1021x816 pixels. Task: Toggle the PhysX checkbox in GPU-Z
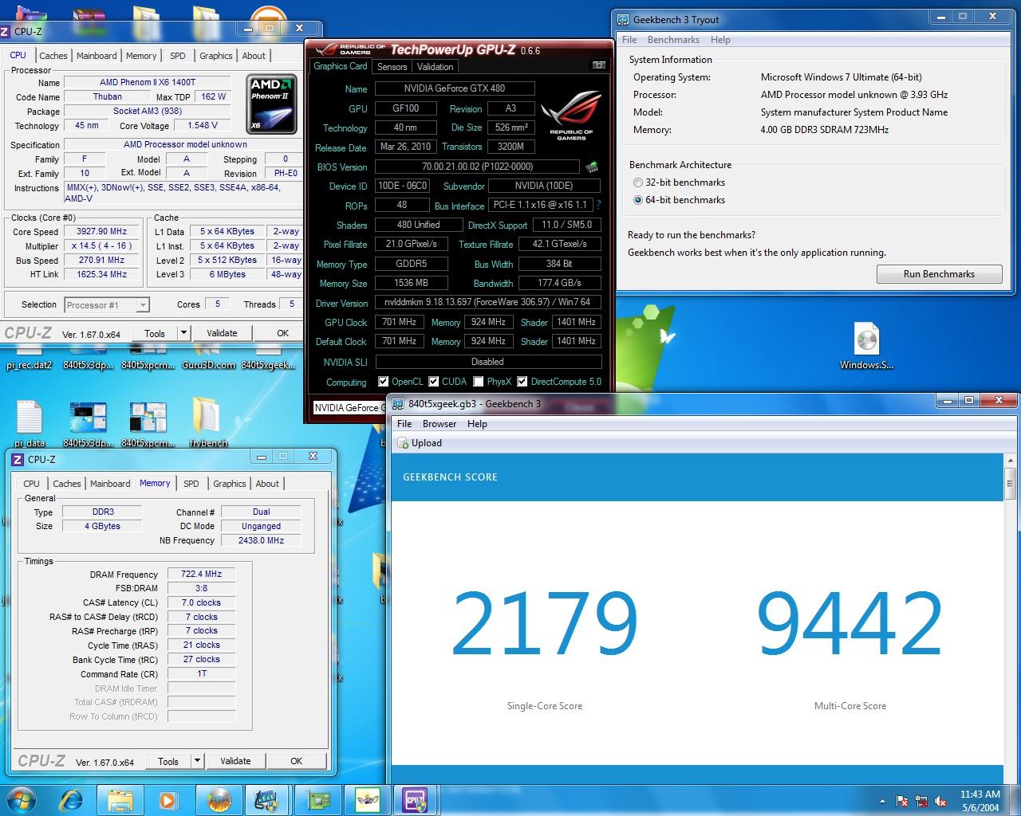pyautogui.click(x=479, y=382)
